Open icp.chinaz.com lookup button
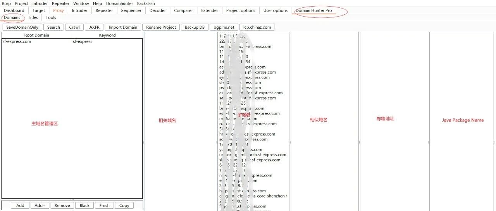This screenshot has width=496, height=211. point(257,27)
